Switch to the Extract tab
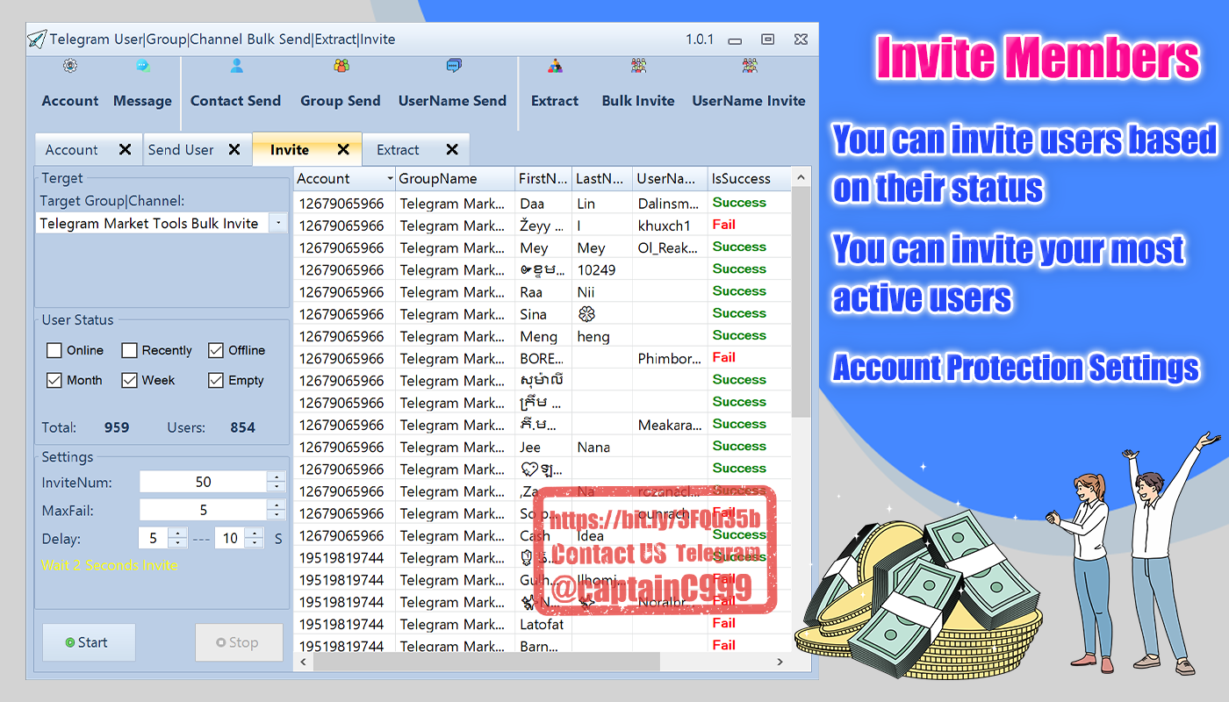Viewport: 1229px width, 702px height. point(398,150)
